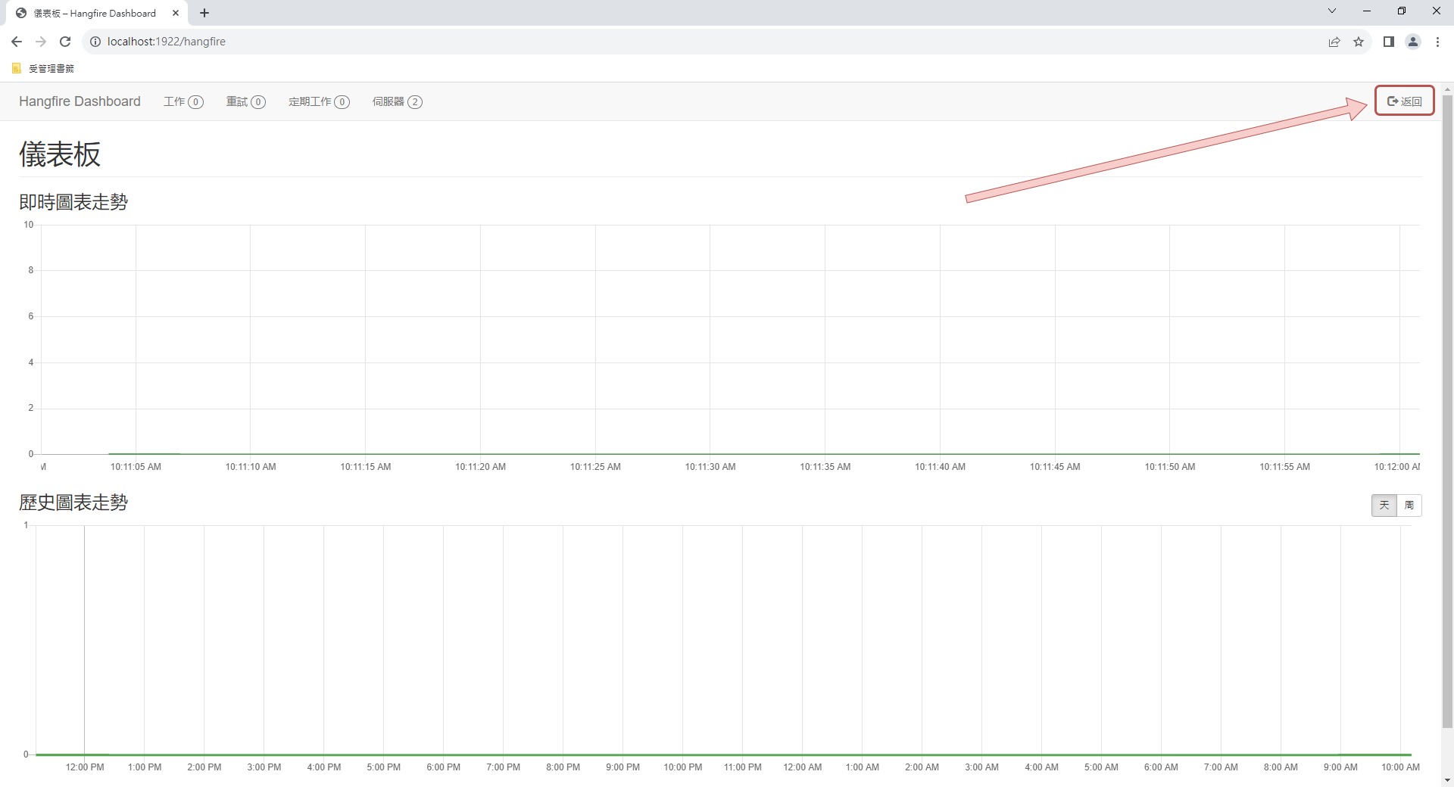Toggle the browser side panel icon

pyautogui.click(x=1388, y=42)
